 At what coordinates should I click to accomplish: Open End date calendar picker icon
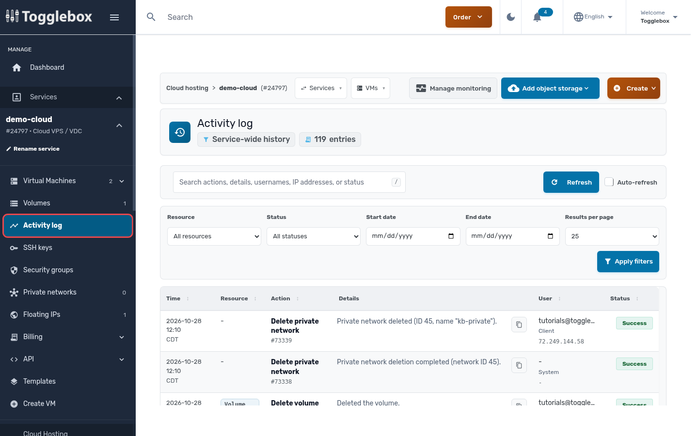(550, 236)
